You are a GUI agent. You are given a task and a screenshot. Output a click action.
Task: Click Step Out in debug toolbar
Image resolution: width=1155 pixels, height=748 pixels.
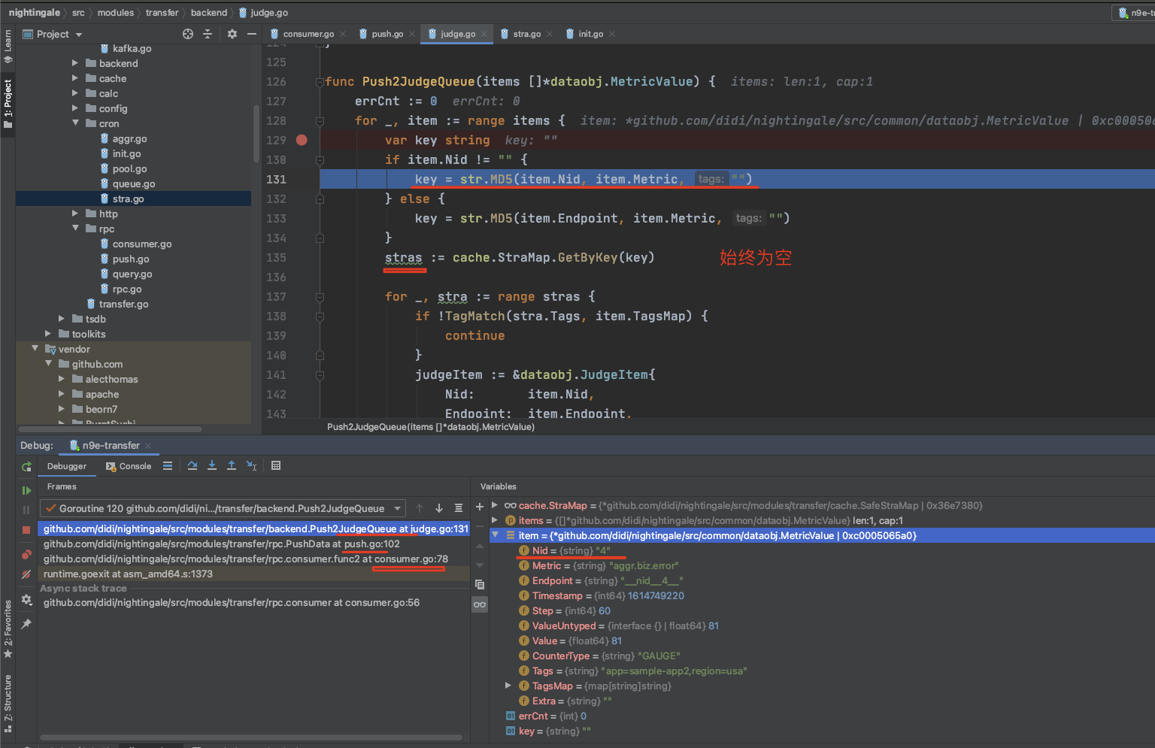(x=232, y=466)
